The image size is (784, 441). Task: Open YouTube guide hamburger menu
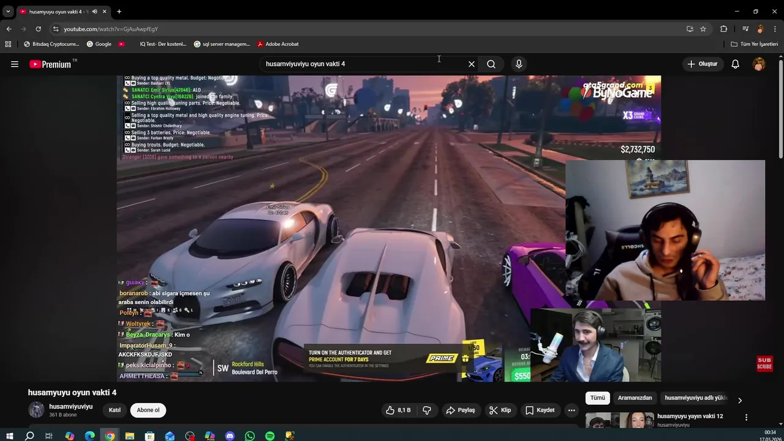[15, 64]
